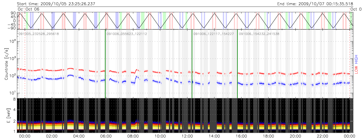Click the Countrate [c/s] axis title
362x140 pixels.
point(6,64)
